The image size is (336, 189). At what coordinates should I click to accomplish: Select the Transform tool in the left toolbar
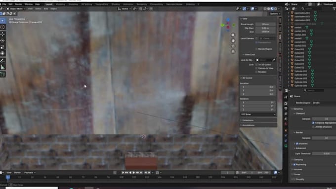pos(2,53)
